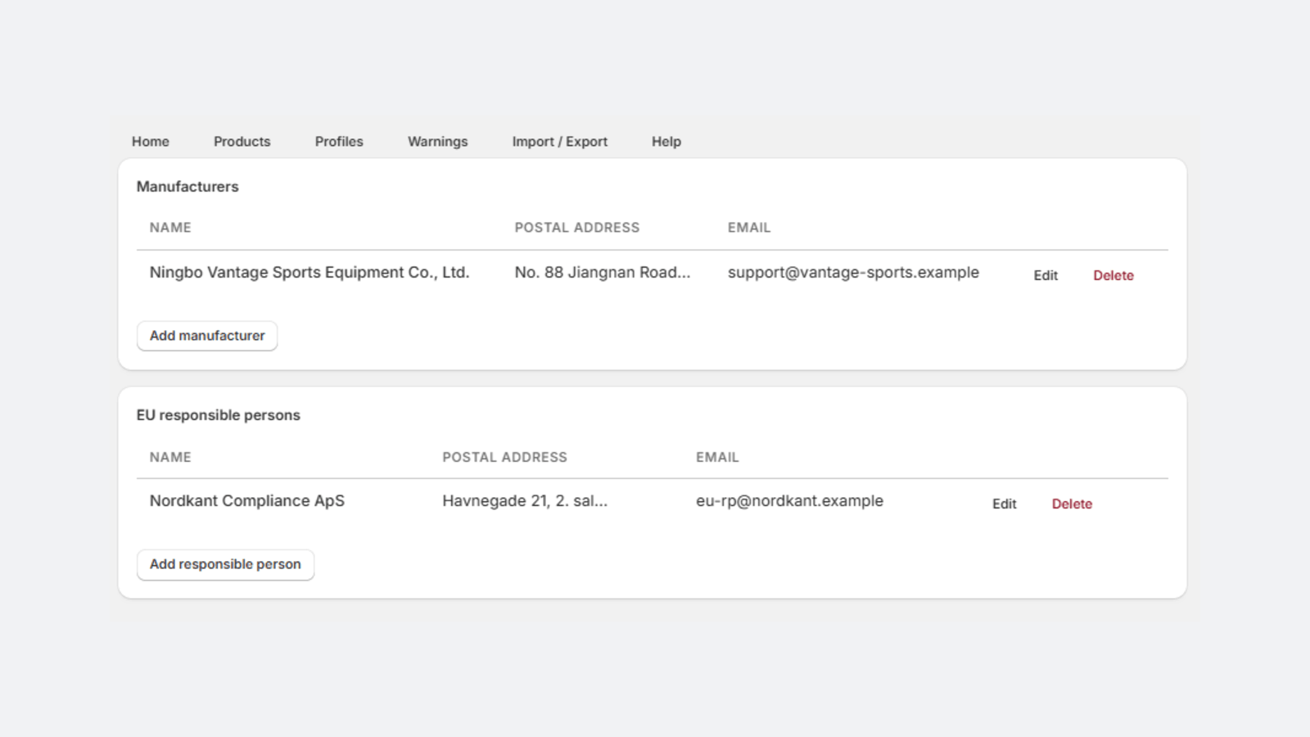Click the truncated No. 88 Jiangnan Road address
Image resolution: width=1310 pixels, height=737 pixels.
click(x=603, y=273)
